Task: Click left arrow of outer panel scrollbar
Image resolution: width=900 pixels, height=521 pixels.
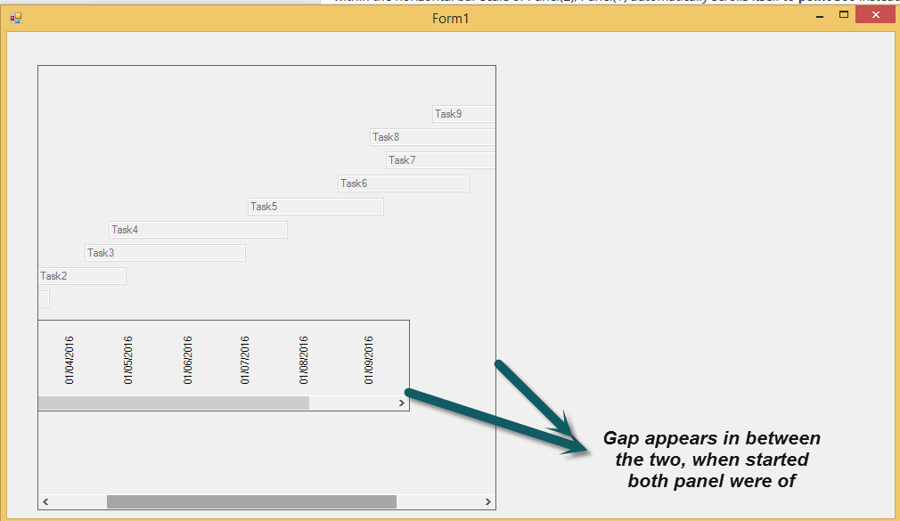Action: [x=45, y=502]
